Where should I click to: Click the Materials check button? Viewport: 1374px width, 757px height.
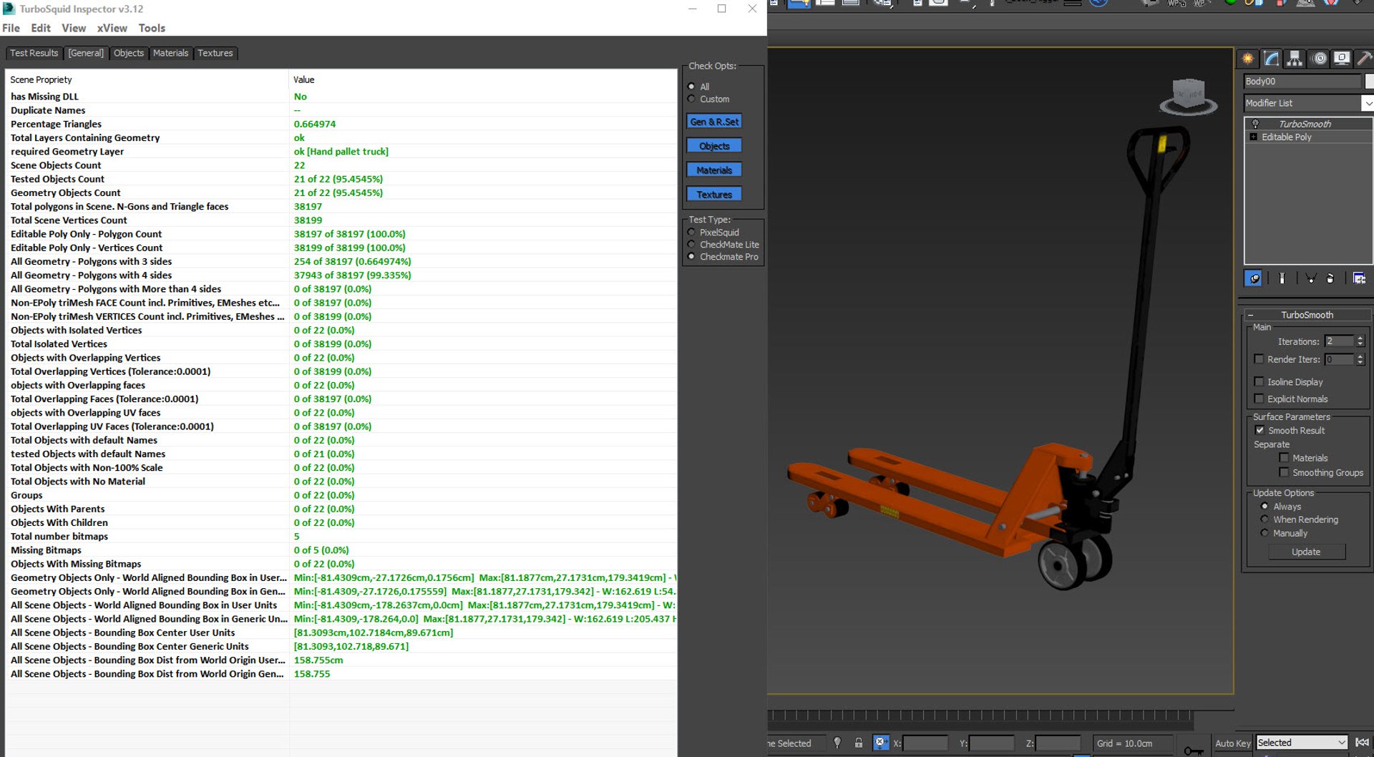pos(714,170)
